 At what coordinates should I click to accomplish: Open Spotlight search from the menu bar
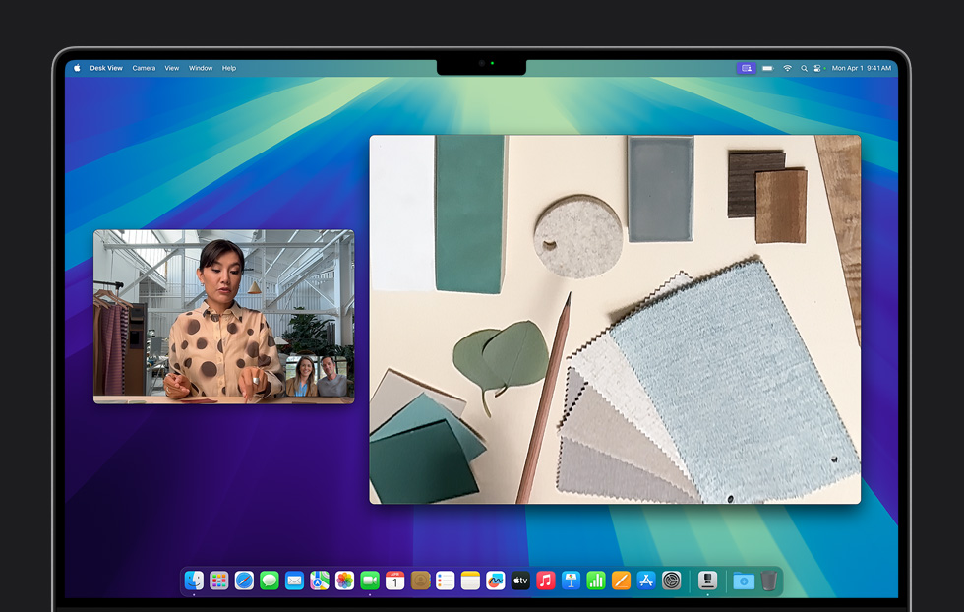804,68
